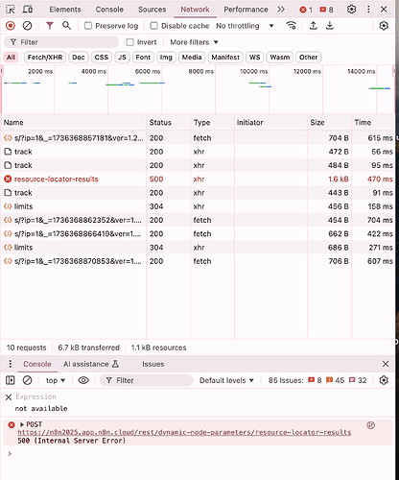
Task: Show more DevTools tabs chevron
Action: click(x=281, y=10)
